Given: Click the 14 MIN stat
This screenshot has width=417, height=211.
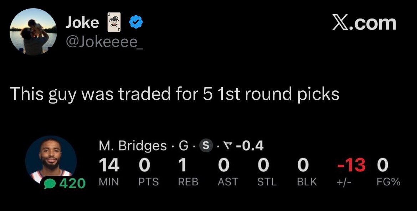Looking at the screenshot, I should pyautogui.click(x=109, y=165).
